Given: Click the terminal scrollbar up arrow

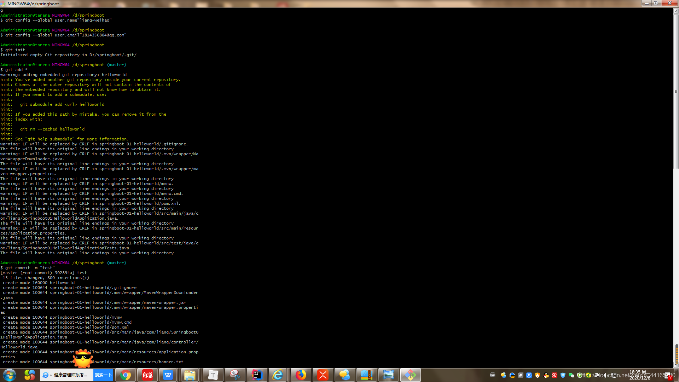Looking at the screenshot, I should [676, 11].
